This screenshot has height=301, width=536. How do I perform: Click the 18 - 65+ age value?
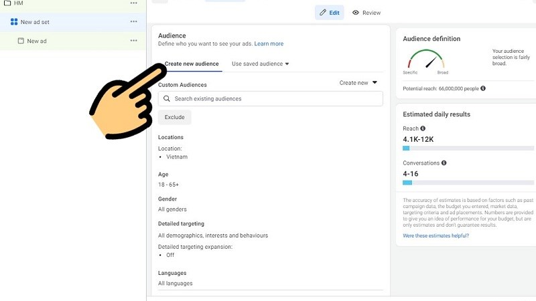point(168,185)
